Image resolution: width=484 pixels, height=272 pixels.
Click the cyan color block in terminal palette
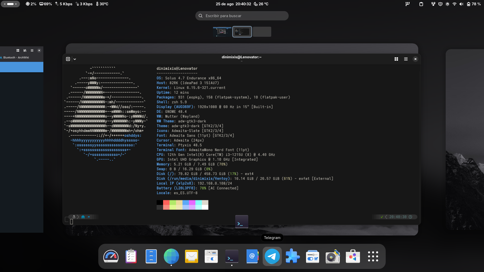click(199, 202)
